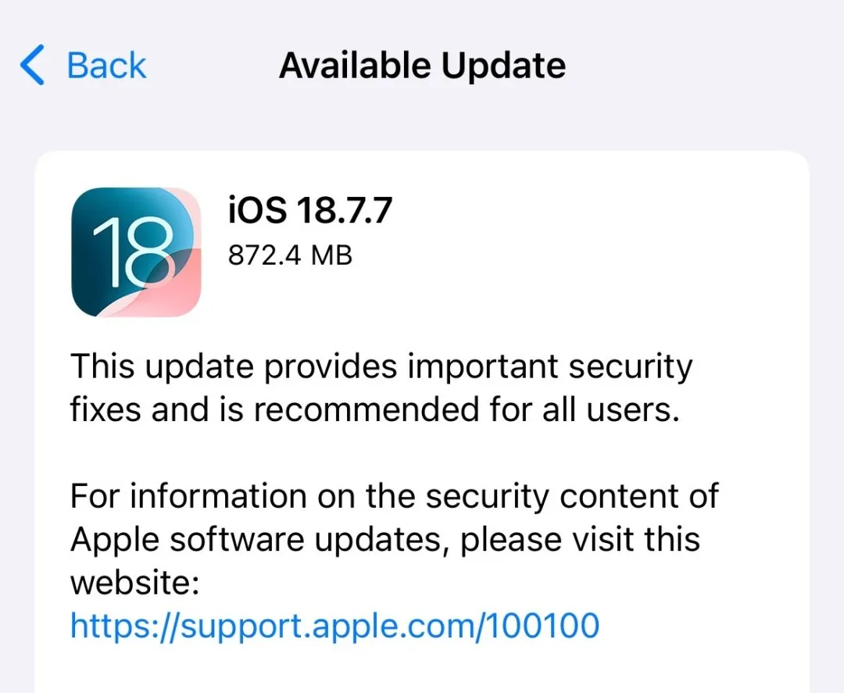Click the line ending "recommended for all users."
This screenshot has height=693, width=844.
click(x=375, y=409)
